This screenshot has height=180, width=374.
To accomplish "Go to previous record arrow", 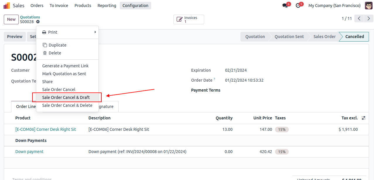I will (359, 18).
